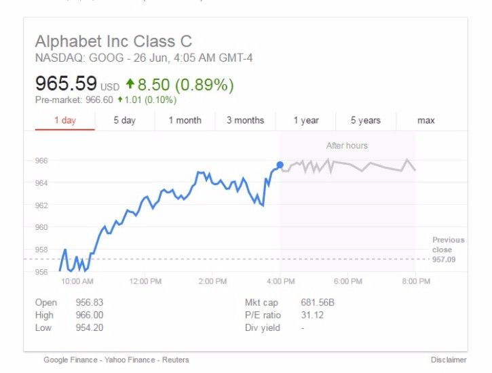Click the 965.59 stock price
The image size is (492, 373).
(x=66, y=85)
